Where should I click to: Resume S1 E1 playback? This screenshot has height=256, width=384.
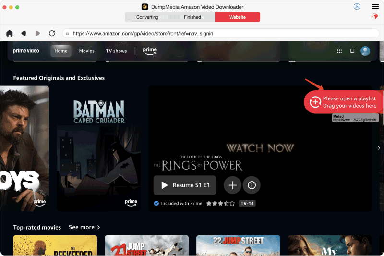point(185,185)
